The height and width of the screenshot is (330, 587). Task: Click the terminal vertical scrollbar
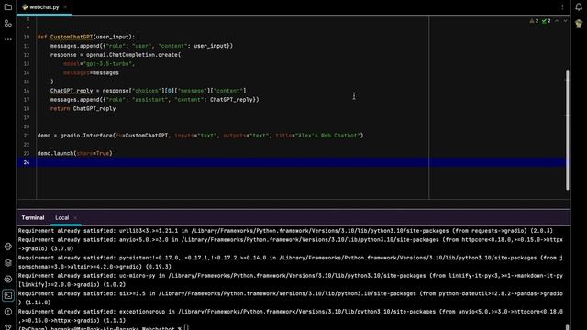(567, 326)
